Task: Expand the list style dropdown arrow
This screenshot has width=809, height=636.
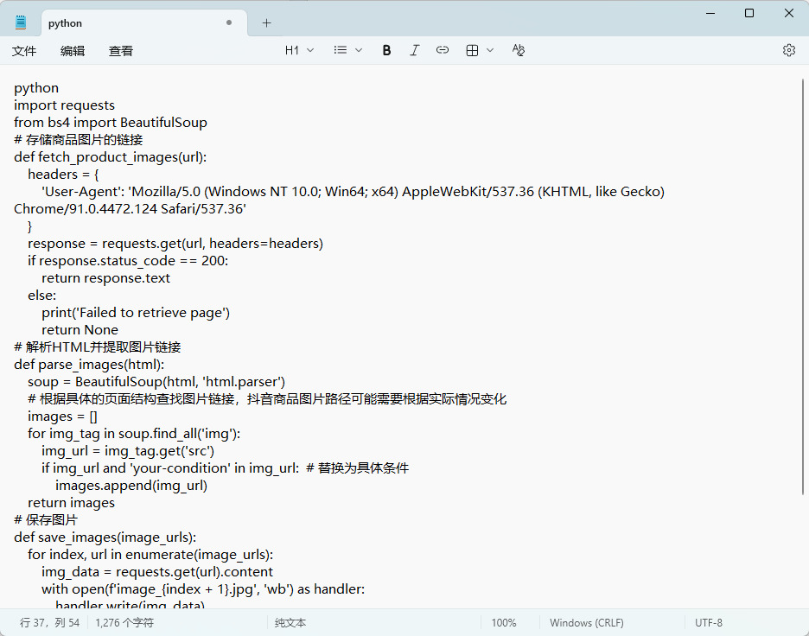Action: [359, 50]
